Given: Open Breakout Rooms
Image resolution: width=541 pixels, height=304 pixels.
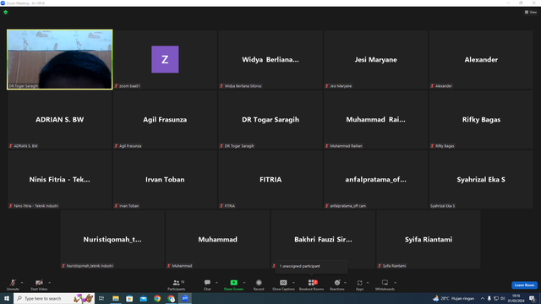Looking at the screenshot, I should click(312, 285).
